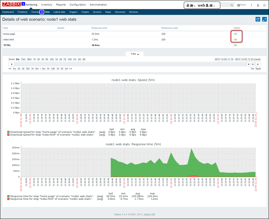The height and width of the screenshot is (219, 269).
Task: Toggle fullscreen kiosk mode icon
Action: tap(264, 19)
